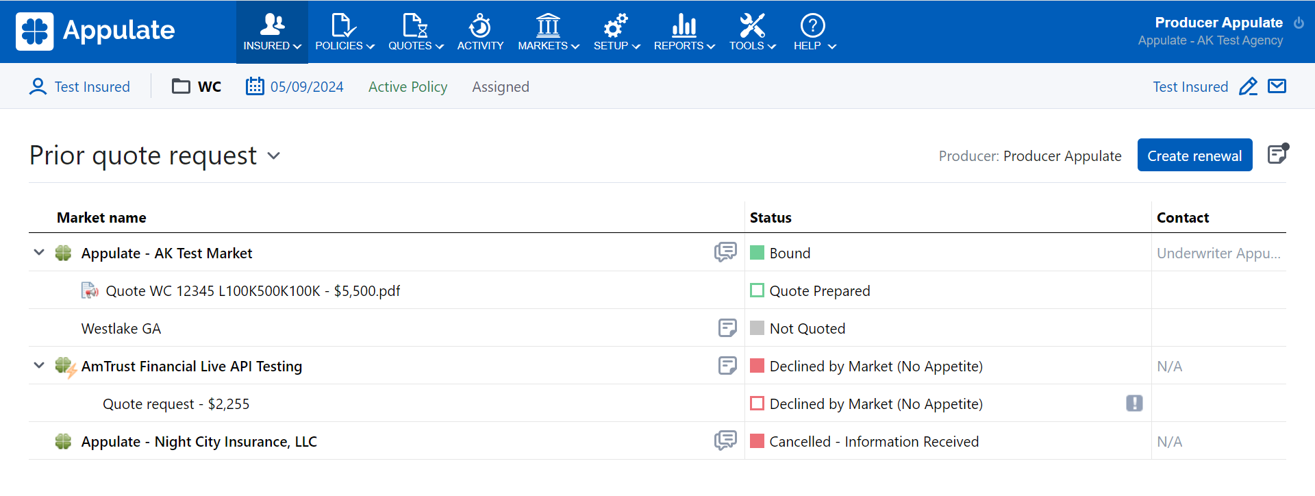This screenshot has height=496, width=1315.
Task: Click the 05/09/2024 effective date
Action: (x=306, y=87)
